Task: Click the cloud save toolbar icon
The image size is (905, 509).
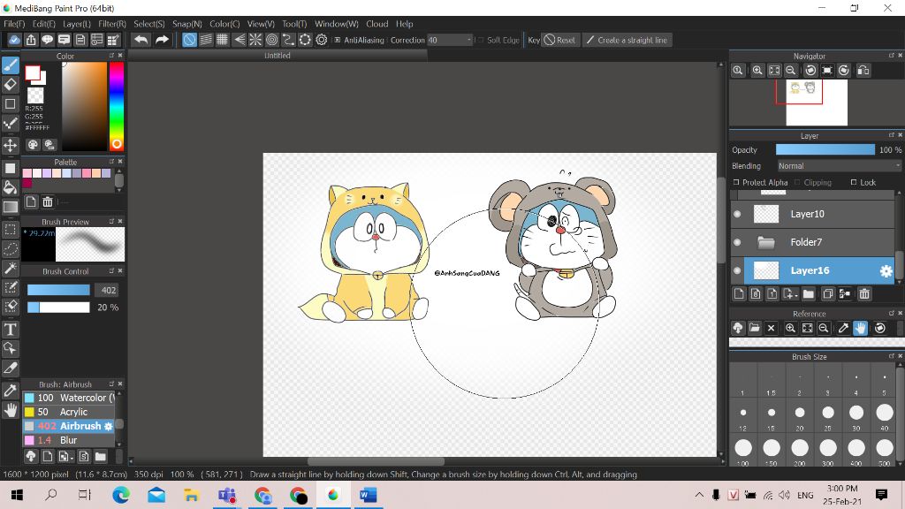Action: pyautogui.click(x=14, y=40)
